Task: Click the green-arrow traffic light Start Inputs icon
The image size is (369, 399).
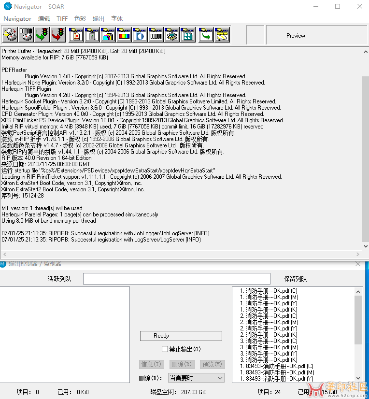Action: tap(42, 35)
